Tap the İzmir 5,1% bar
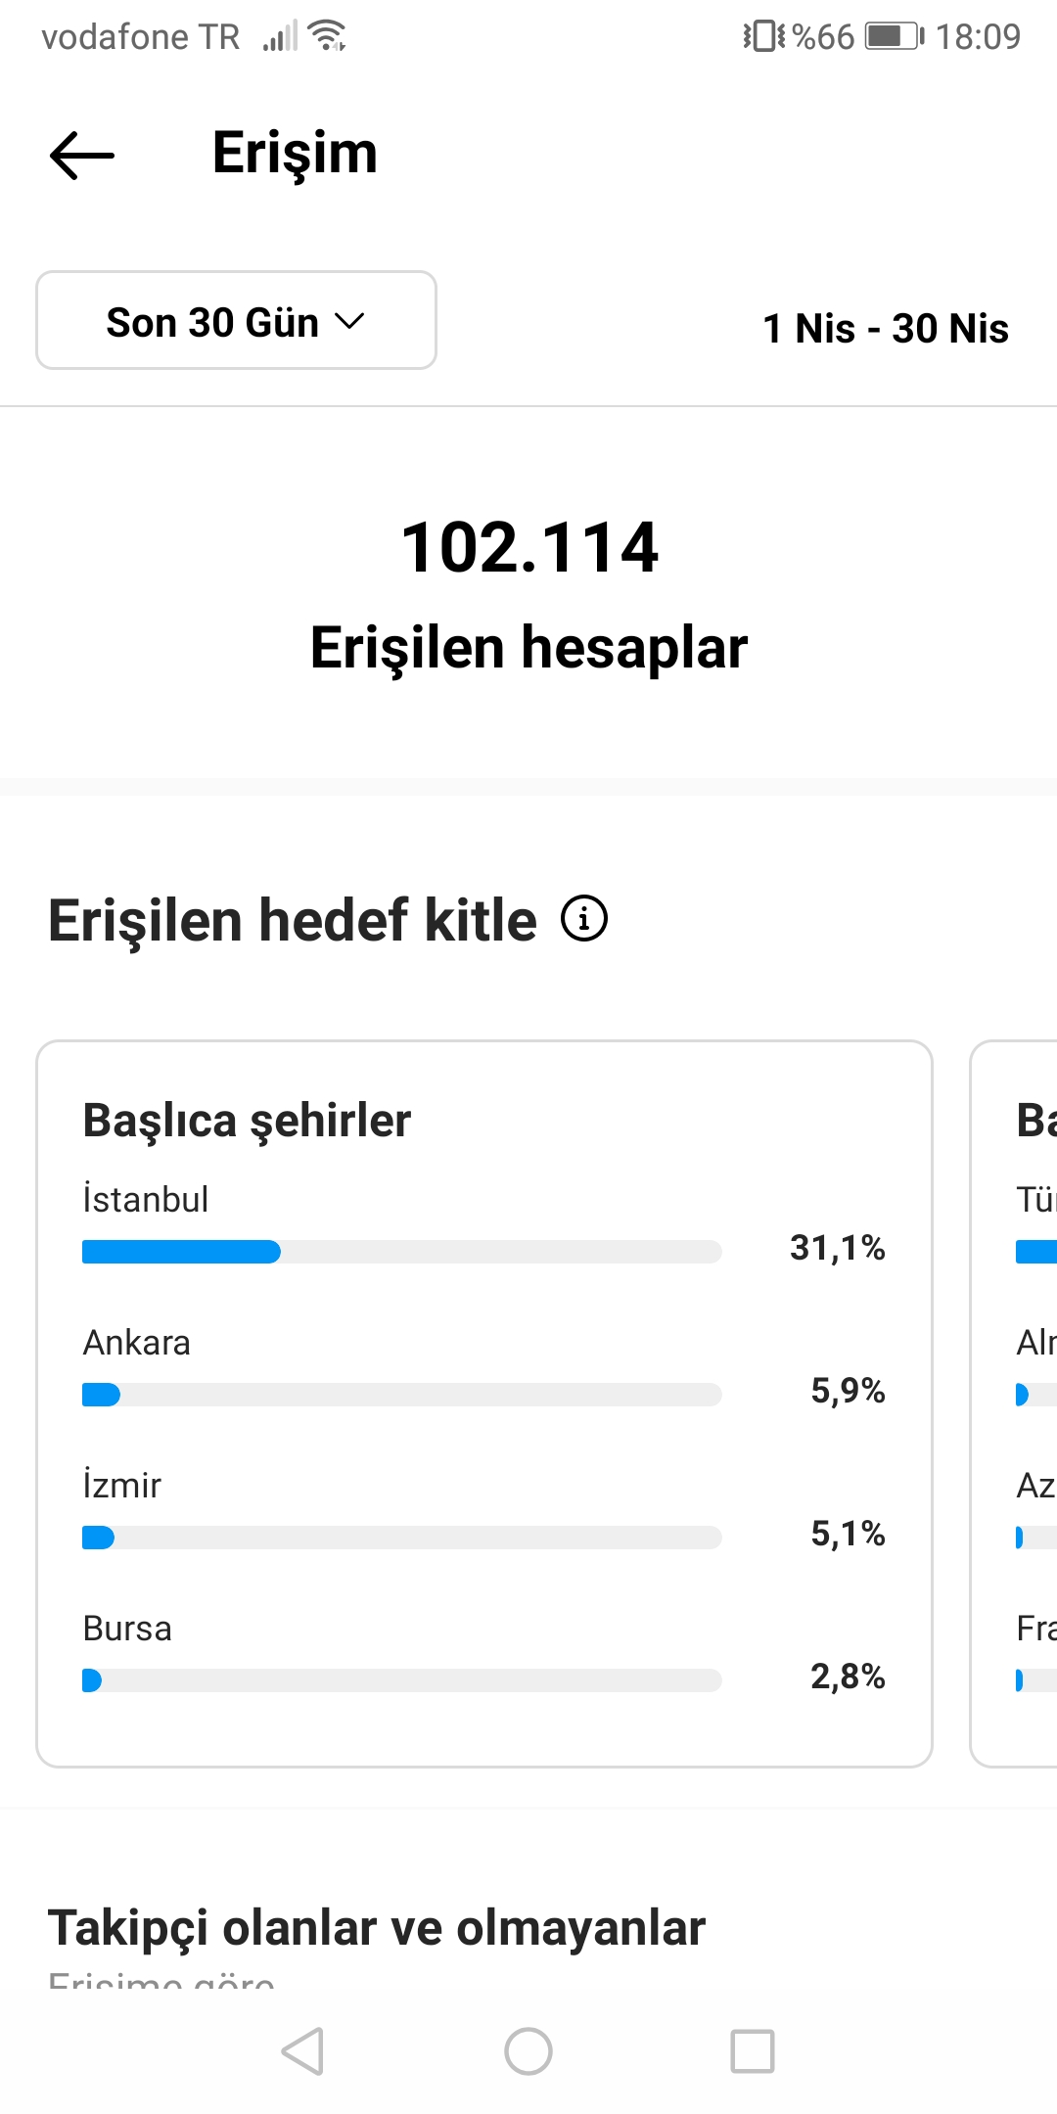 (402, 1538)
